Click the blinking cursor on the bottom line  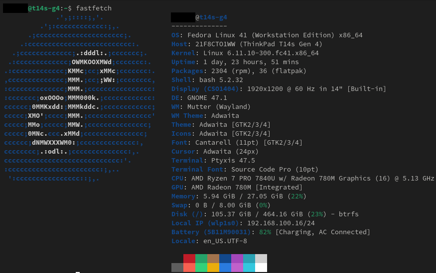pos(78,272)
